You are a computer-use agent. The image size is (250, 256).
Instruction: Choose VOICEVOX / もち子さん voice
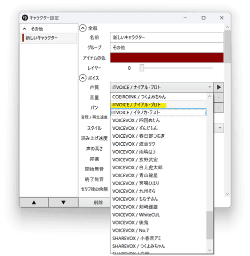pos(158,199)
